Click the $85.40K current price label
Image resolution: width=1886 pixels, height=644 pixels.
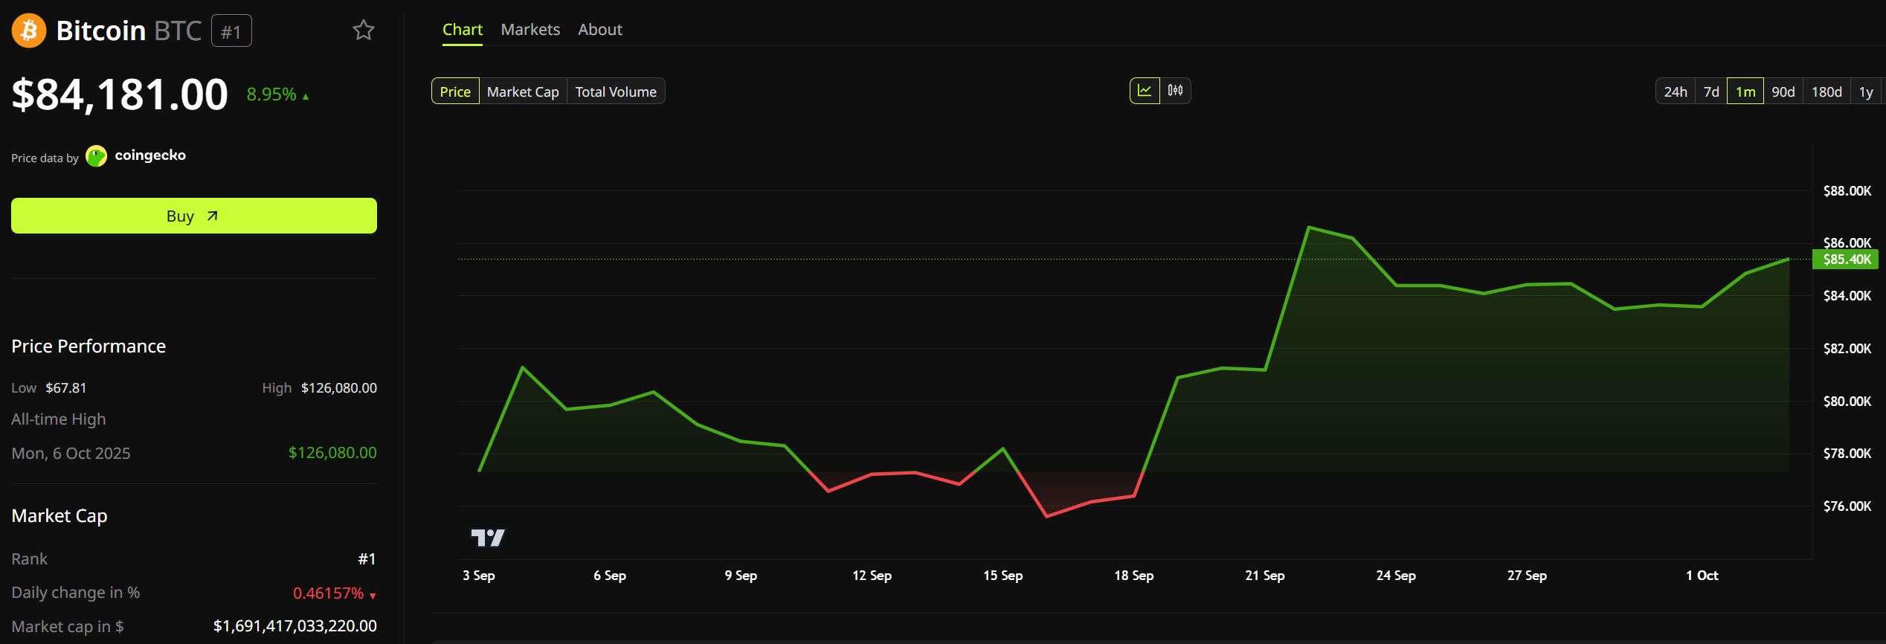coord(1846,260)
